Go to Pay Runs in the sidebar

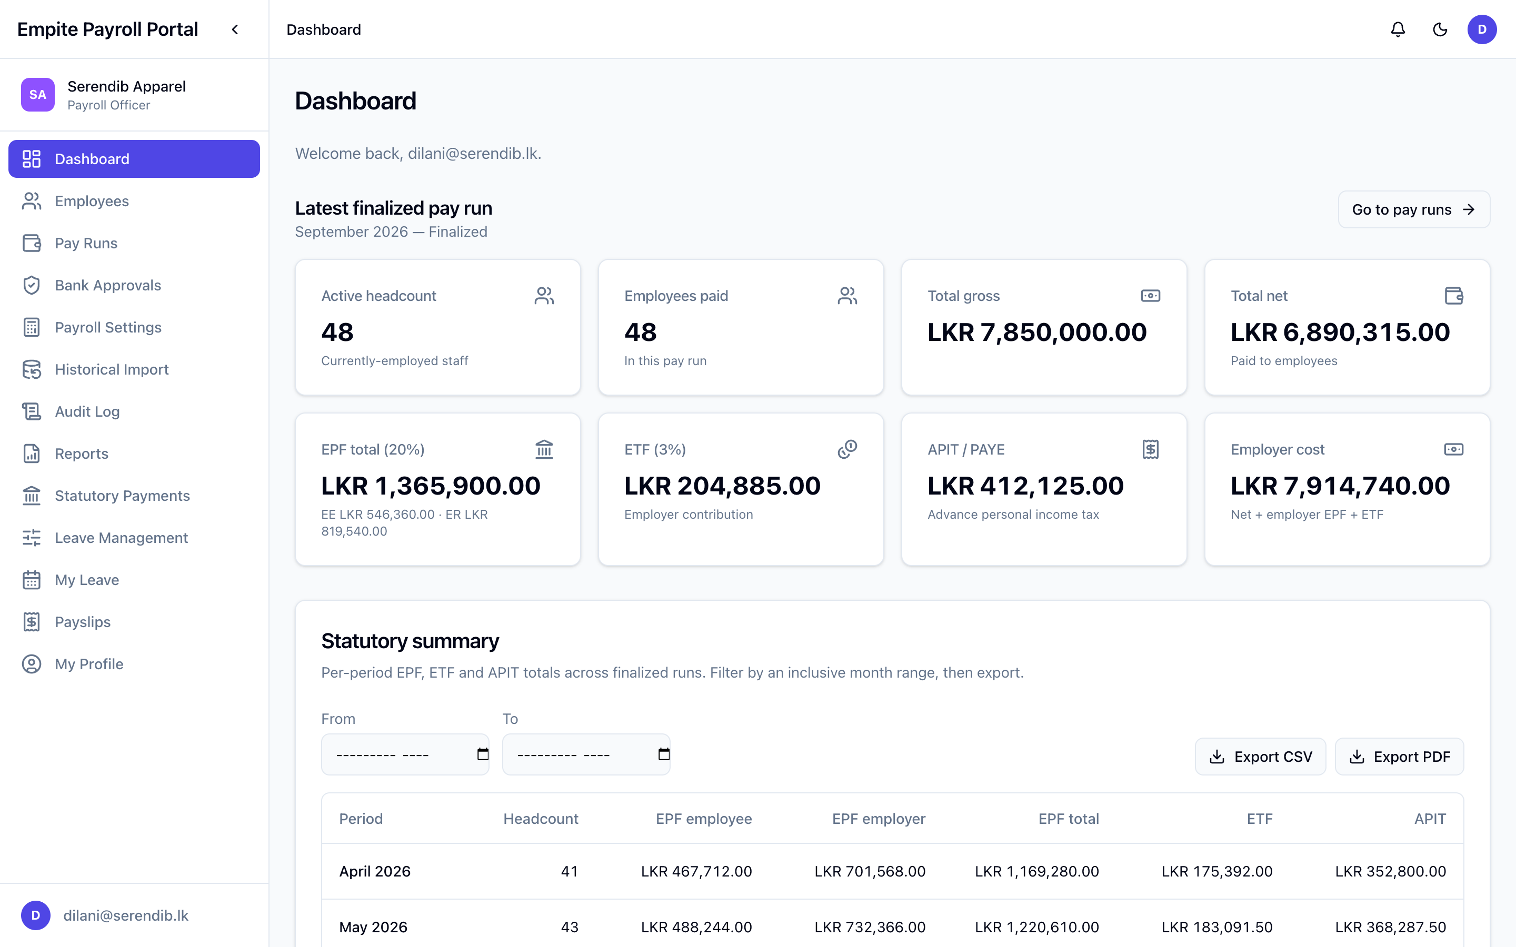pyautogui.click(x=134, y=243)
